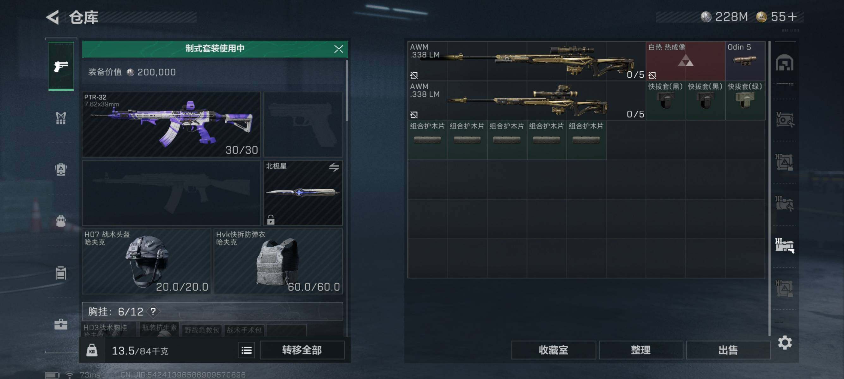Click the 转移全部 button
The image size is (844, 379).
pos(302,350)
